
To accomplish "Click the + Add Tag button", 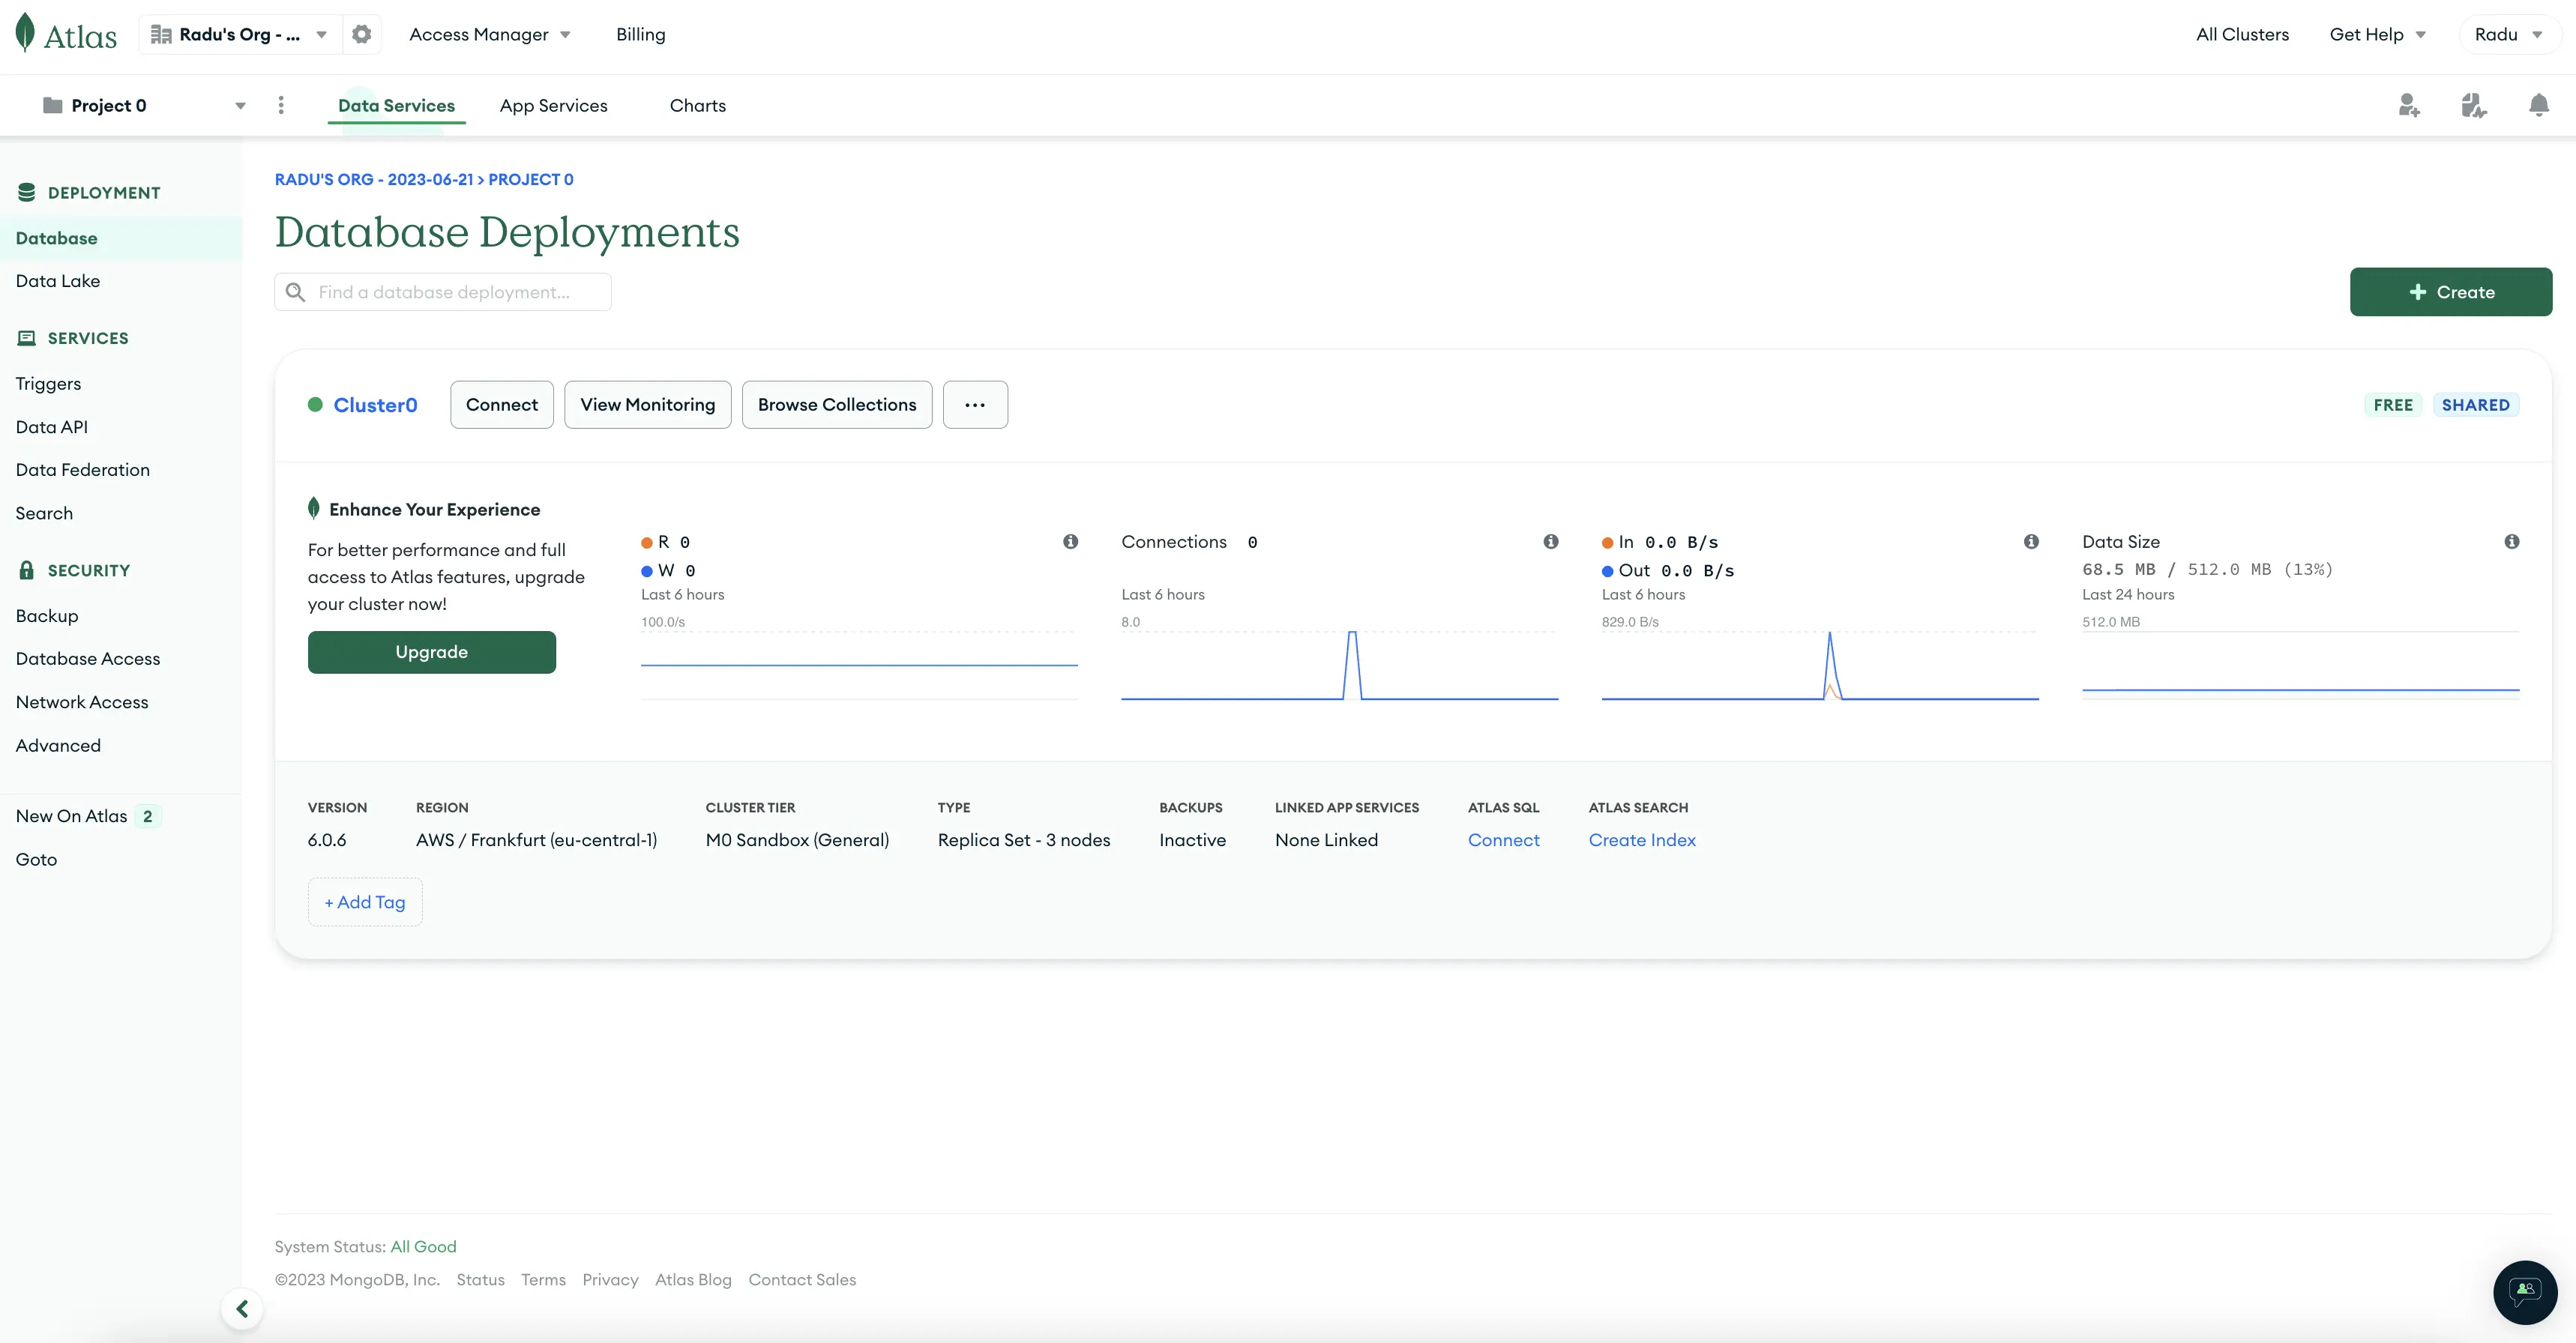I will coord(365,902).
